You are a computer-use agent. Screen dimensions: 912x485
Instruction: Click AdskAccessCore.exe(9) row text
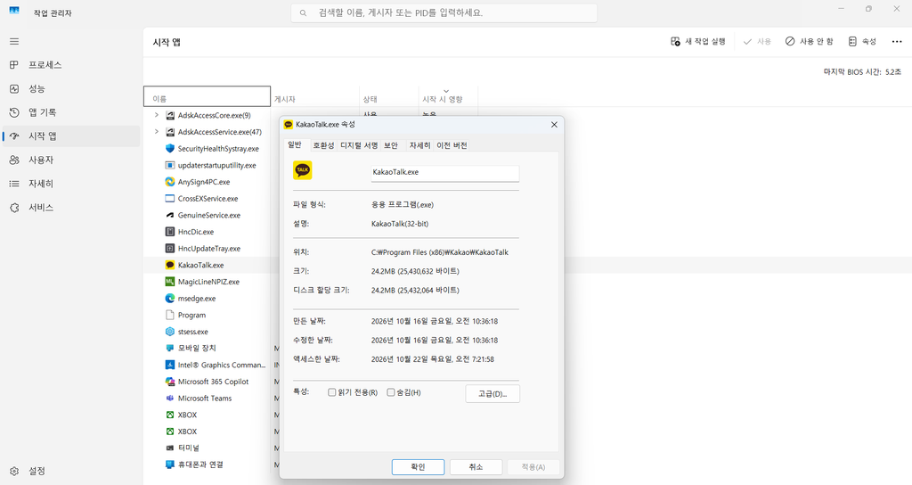click(214, 115)
